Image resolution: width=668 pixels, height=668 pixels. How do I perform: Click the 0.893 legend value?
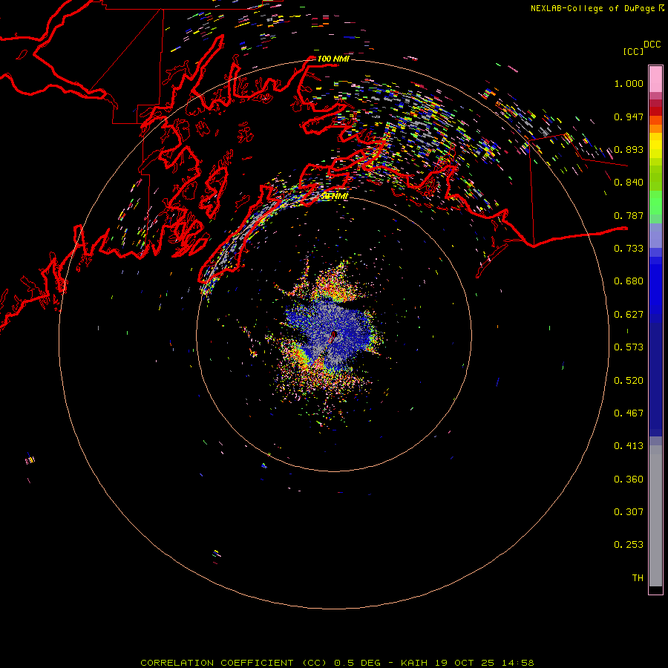629,149
